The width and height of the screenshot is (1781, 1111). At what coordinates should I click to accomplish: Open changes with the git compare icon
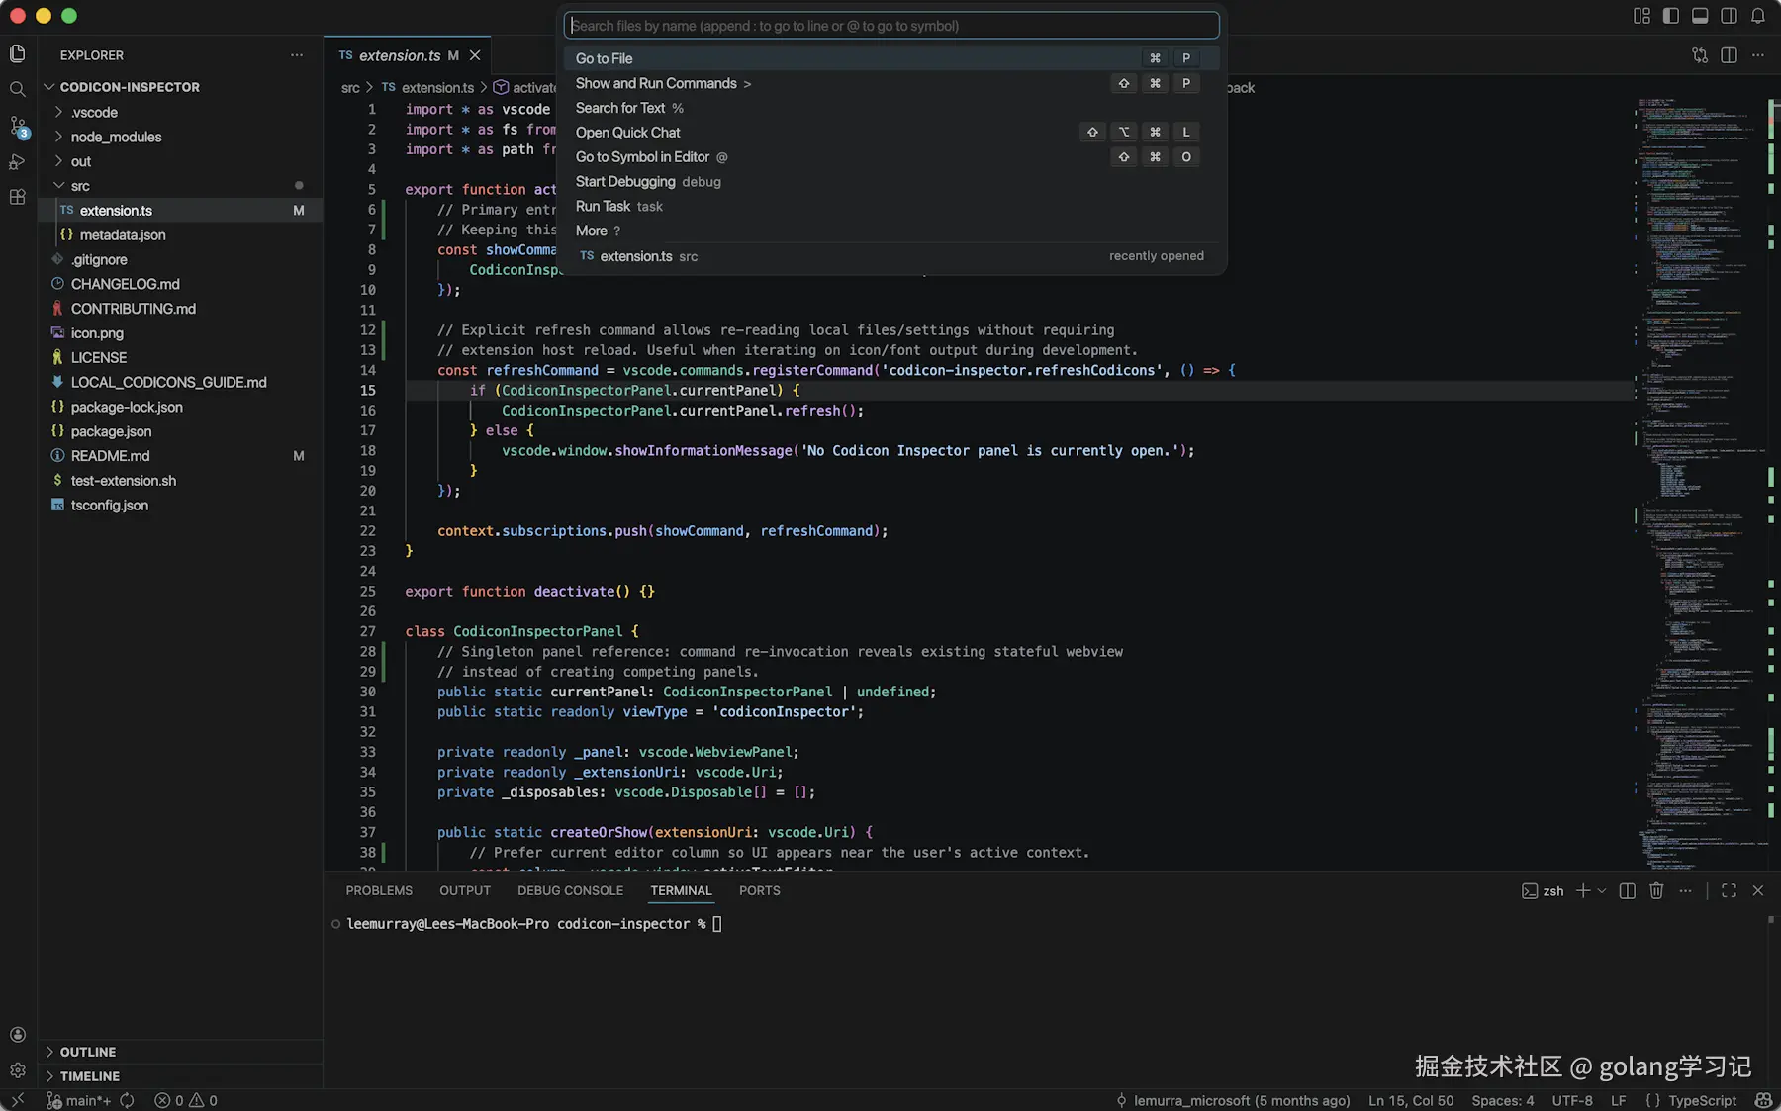(x=1700, y=55)
